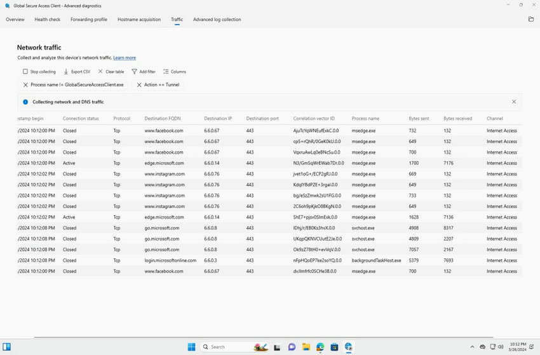Image resolution: width=540 pixels, height=355 pixels.
Task: Open the Hostname acquisition tab
Action: tap(139, 19)
